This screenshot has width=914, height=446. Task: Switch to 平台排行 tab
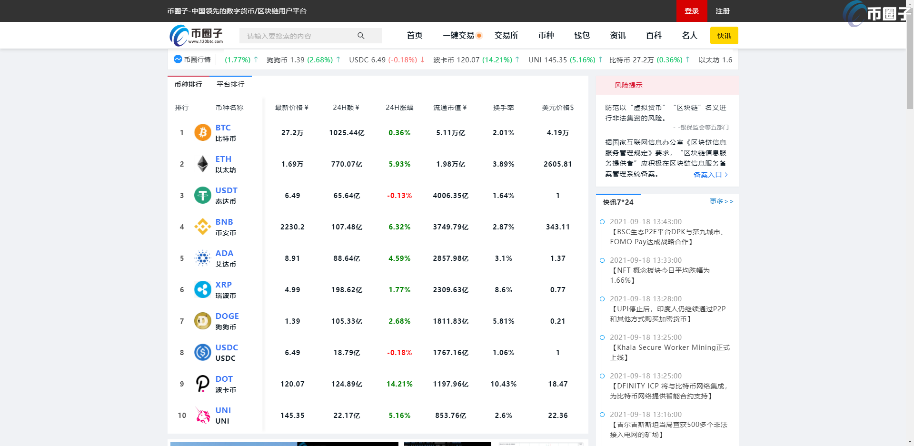[230, 84]
